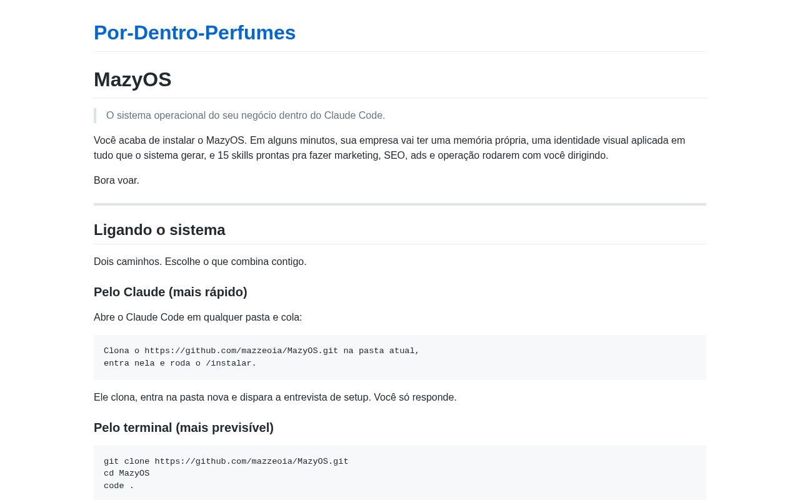The height and width of the screenshot is (500, 800).
Task: Click the 'Pelo Claude (mais rápido)' subheading
Action: [171, 292]
